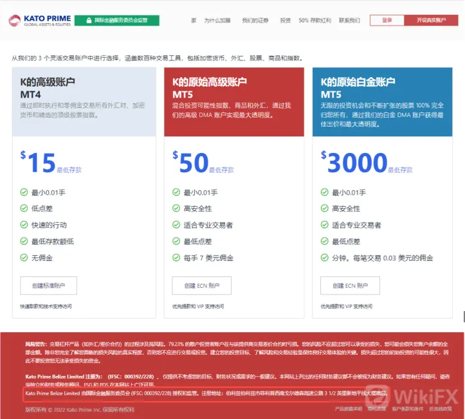Click the lock icon in green badge
The image size is (465, 419).
pos(89,21)
